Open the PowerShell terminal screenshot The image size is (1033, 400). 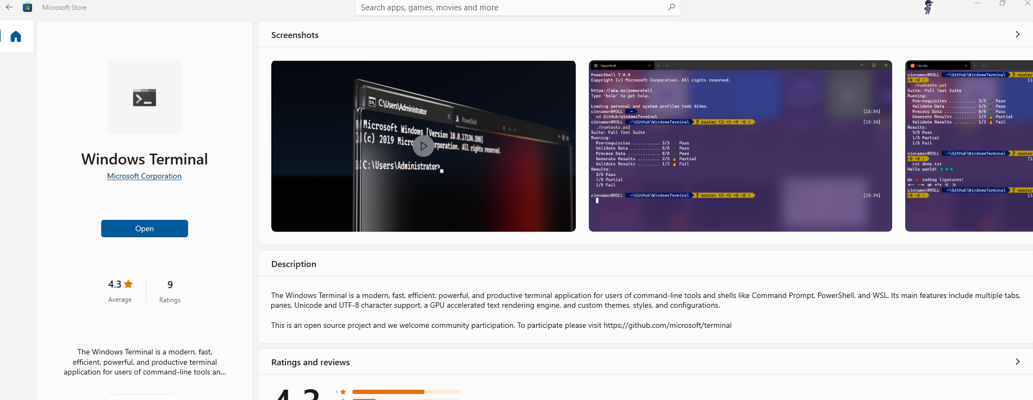pos(740,146)
